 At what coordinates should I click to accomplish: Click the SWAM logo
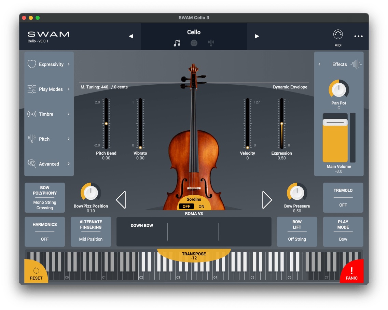tap(48, 34)
